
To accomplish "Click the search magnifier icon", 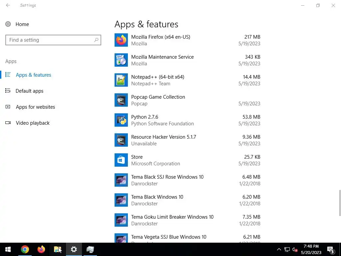I will [96, 40].
